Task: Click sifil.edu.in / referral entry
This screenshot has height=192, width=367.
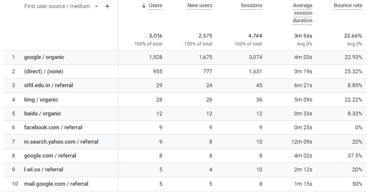Action: pos(48,85)
